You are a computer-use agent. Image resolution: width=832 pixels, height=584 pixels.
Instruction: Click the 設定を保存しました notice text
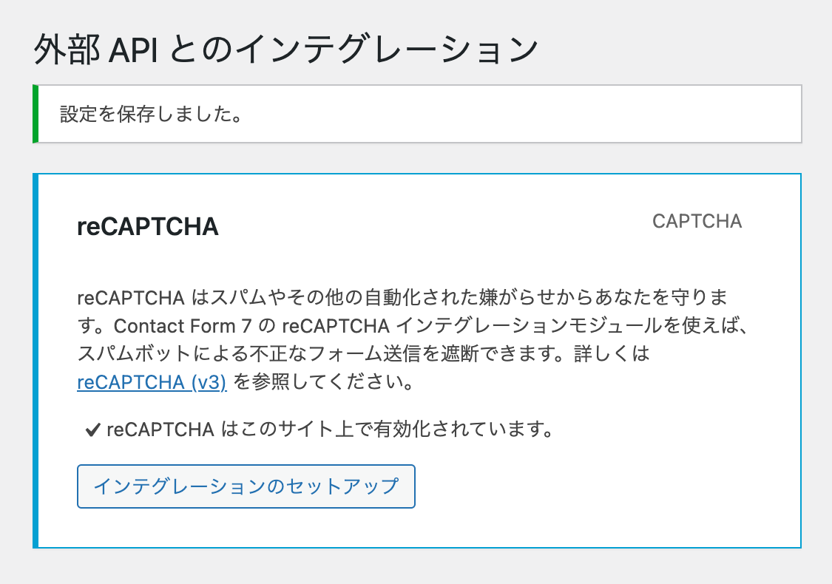[x=152, y=115]
